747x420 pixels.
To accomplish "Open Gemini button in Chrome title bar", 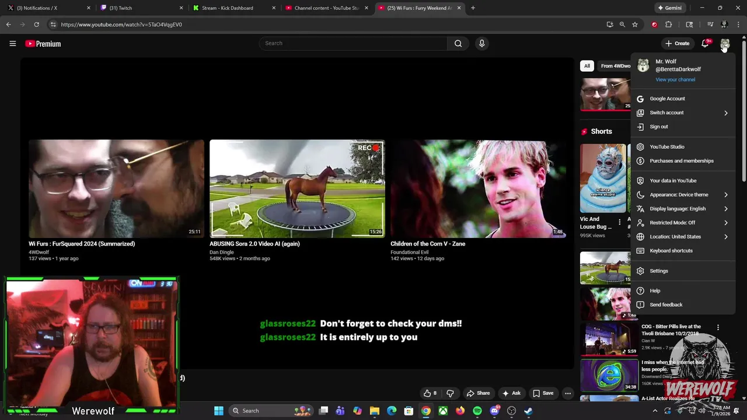I will pos(669,8).
